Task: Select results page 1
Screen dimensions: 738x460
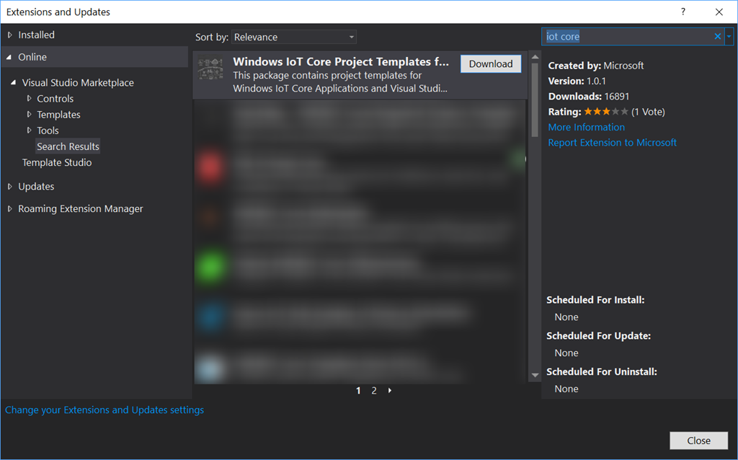Action: (x=358, y=390)
